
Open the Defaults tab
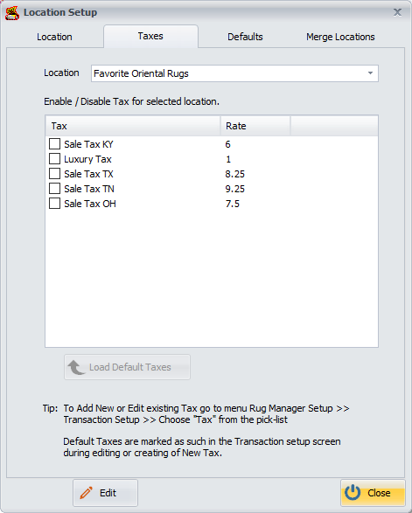245,37
